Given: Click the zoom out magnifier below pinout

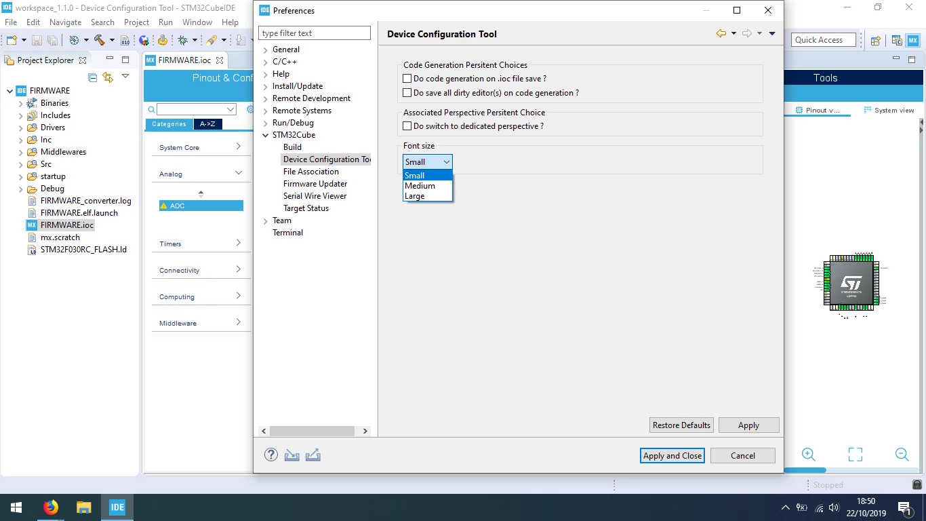Looking at the screenshot, I should 902,455.
